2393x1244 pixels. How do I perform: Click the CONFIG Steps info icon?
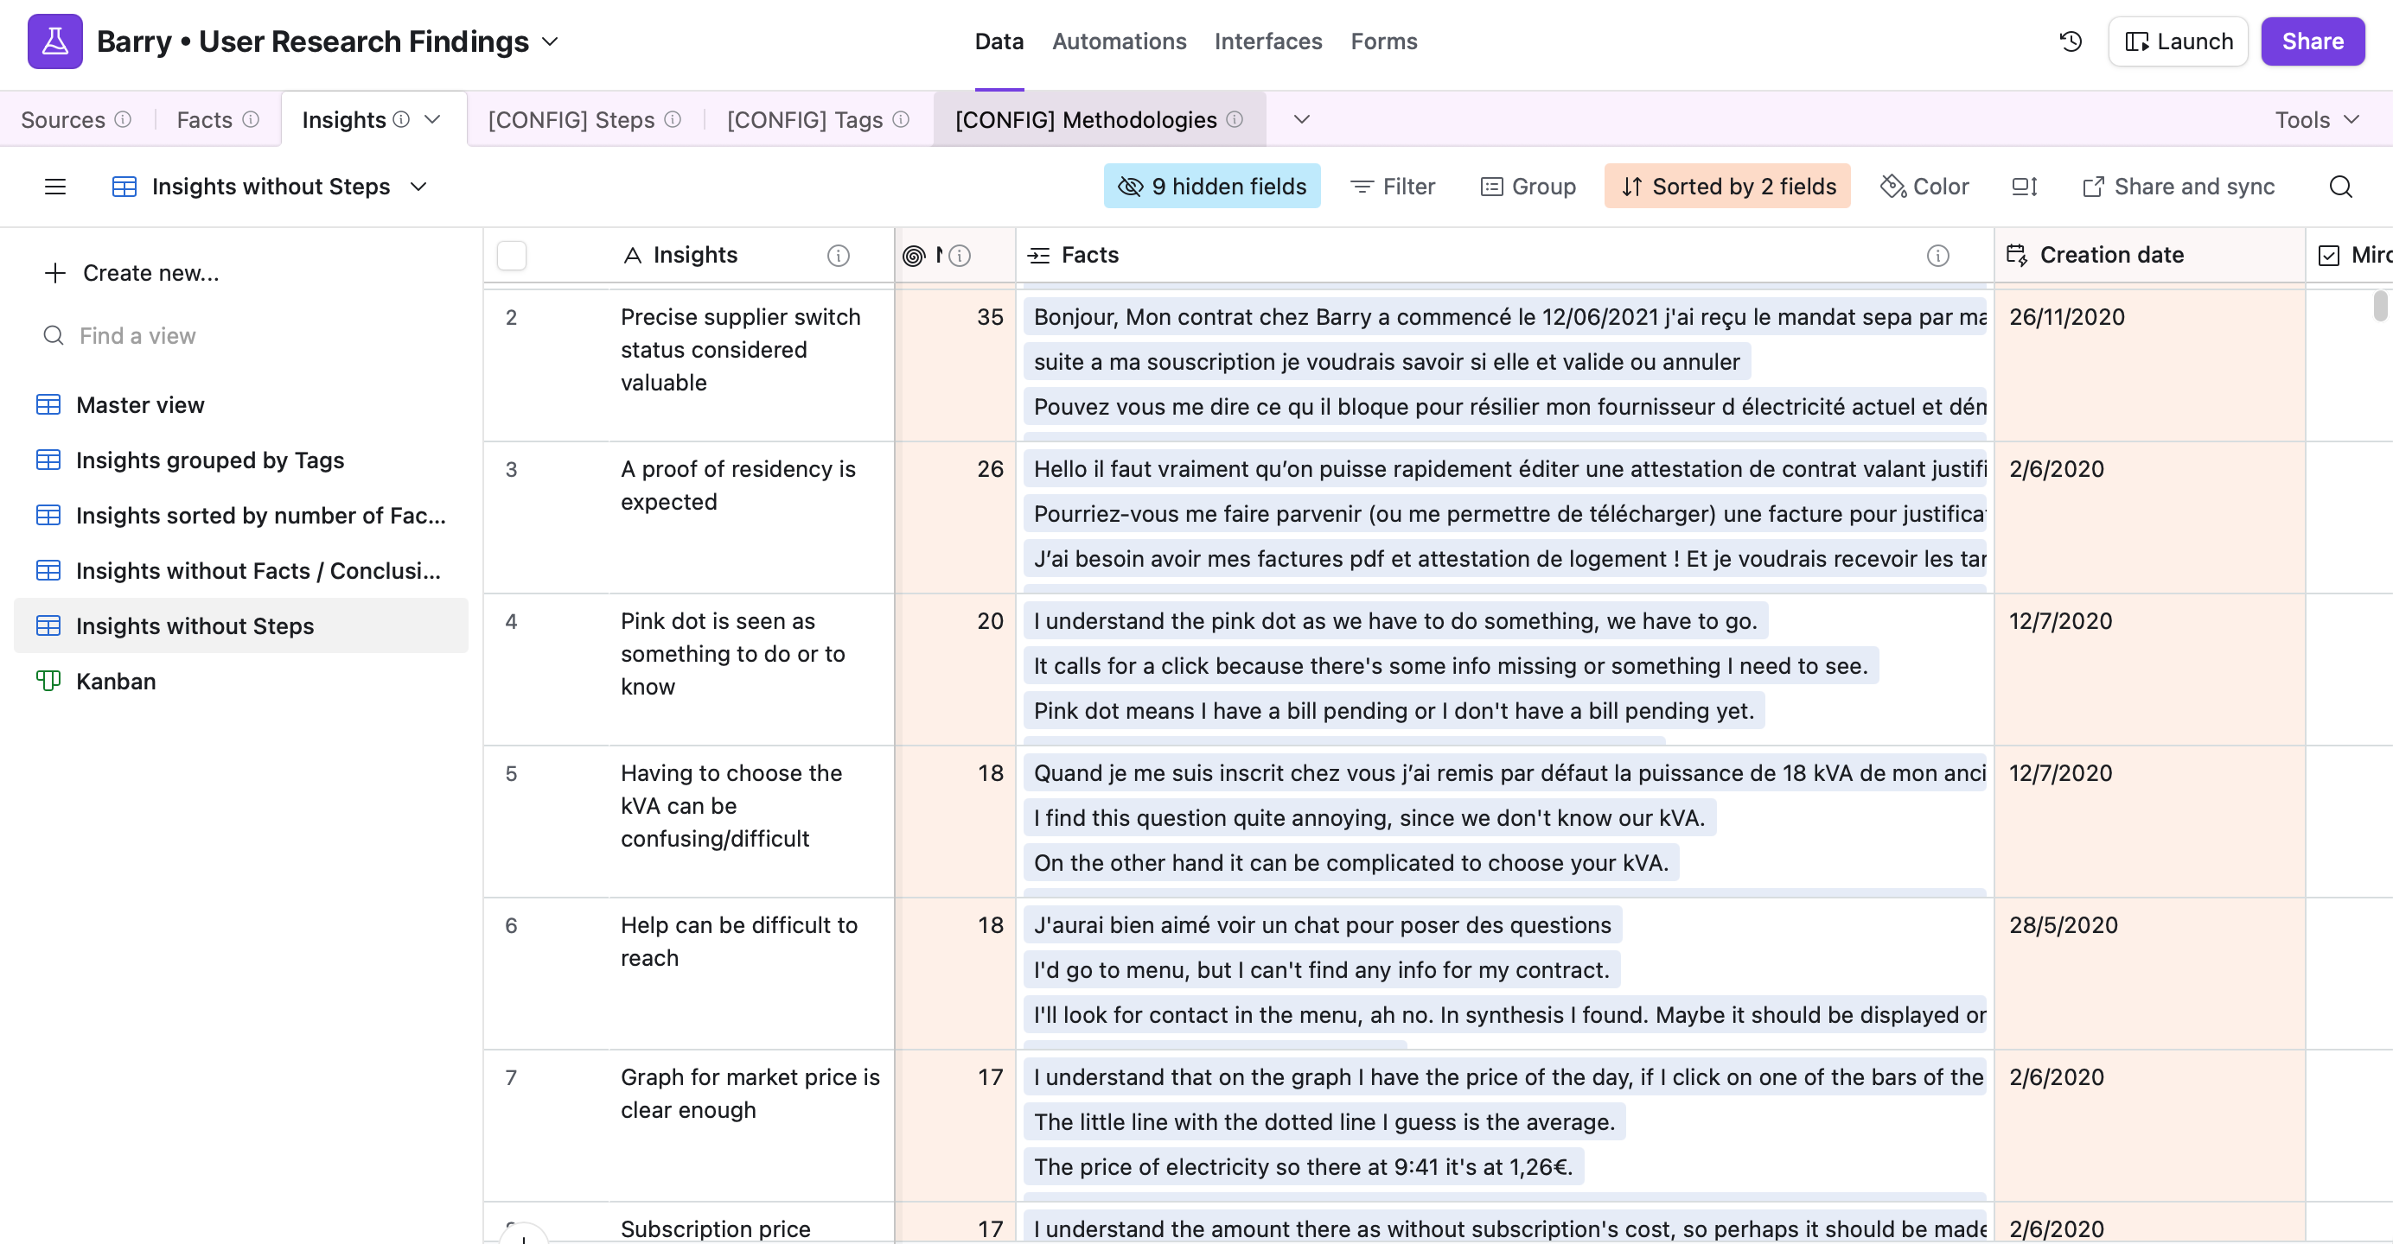point(673,119)
